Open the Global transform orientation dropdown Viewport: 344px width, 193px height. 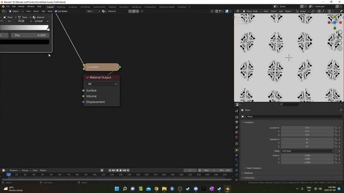(x=302, y=11)
